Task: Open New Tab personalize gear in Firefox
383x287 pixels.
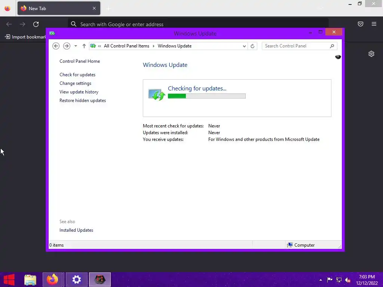Action: (x=371, y=54)
